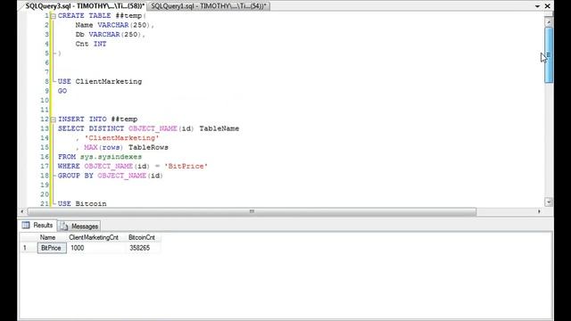Click the Messages tab icon
This screenshot has width=571, height=321.
coord(64,226)
